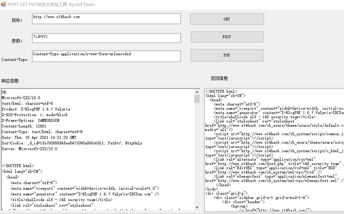
Task: Click the response scrollbar up arrow
Action: tap(197, 92)
